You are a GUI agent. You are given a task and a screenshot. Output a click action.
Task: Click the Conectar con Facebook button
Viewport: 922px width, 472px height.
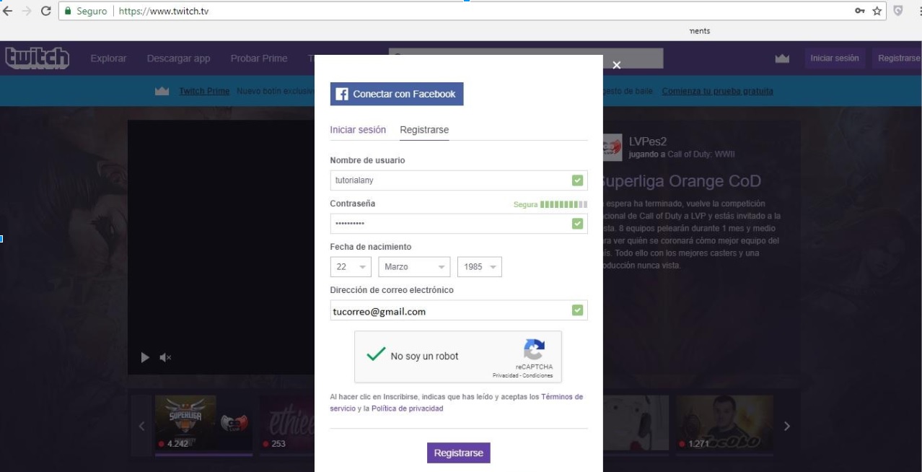pyautogui.click(x=397, y=94)
